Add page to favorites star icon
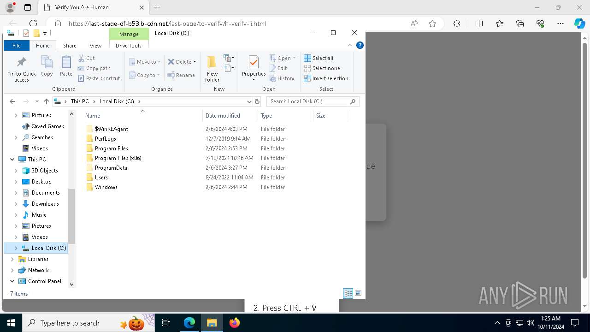 (432, 24)
